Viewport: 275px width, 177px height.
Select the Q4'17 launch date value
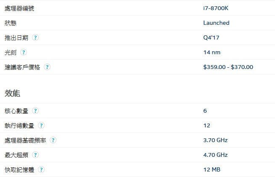211,37
